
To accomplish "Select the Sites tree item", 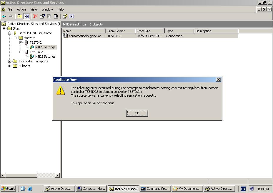I will coord(16,28).
